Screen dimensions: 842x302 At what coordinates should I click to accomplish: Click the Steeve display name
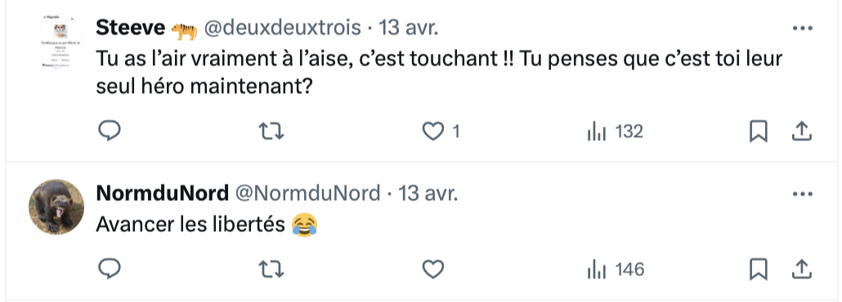click(x=131, y=28)
